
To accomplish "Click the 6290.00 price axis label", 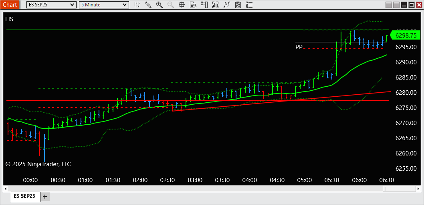I will point(406,62).
